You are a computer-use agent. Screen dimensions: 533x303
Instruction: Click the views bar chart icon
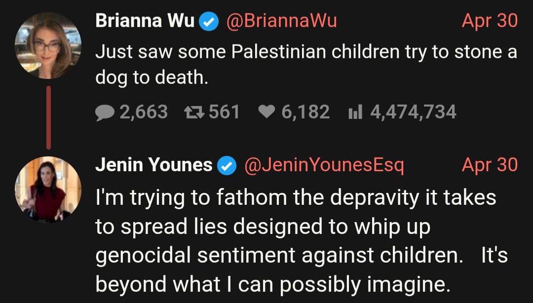[x=355, y=112]
